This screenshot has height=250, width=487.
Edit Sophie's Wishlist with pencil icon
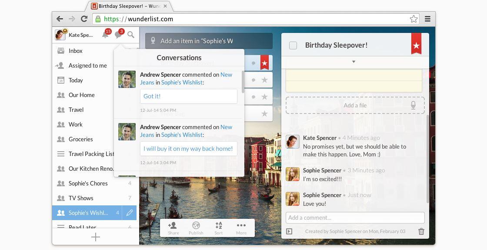[x=130, y=213]
